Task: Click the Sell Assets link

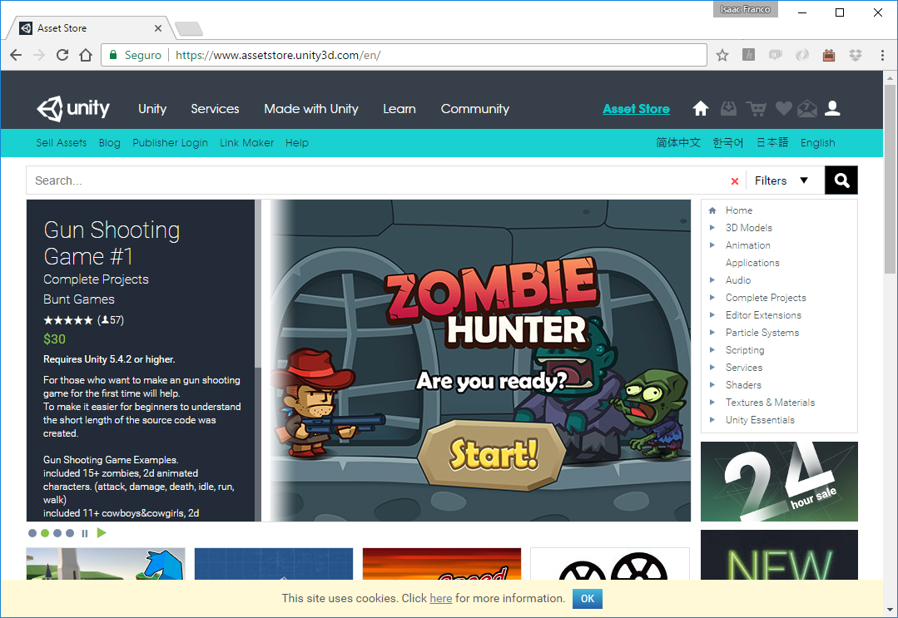Action: [62, 143]
